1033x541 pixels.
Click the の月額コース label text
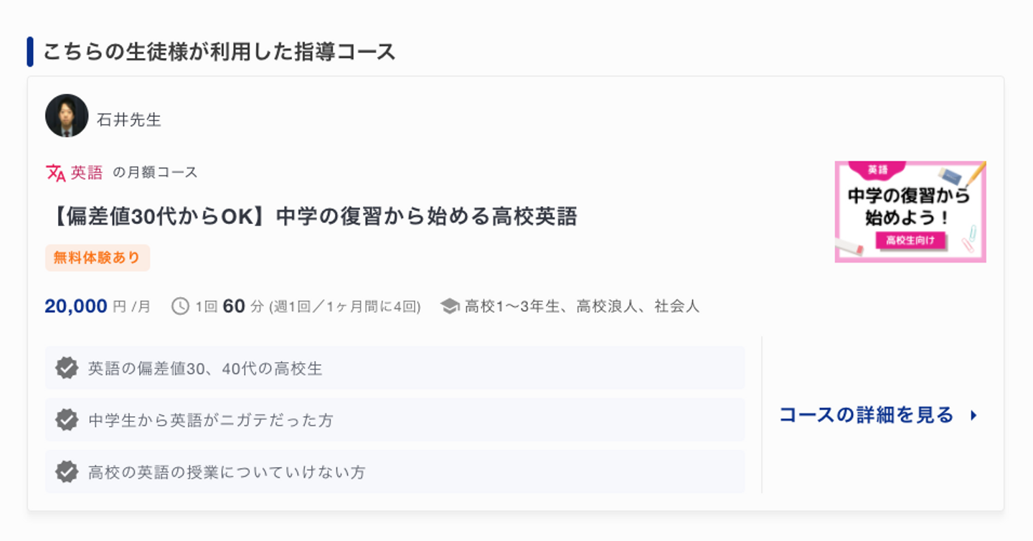click(x=156, y=172)
